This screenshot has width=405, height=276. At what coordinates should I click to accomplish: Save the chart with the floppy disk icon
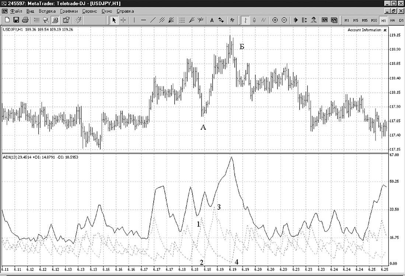16,20
